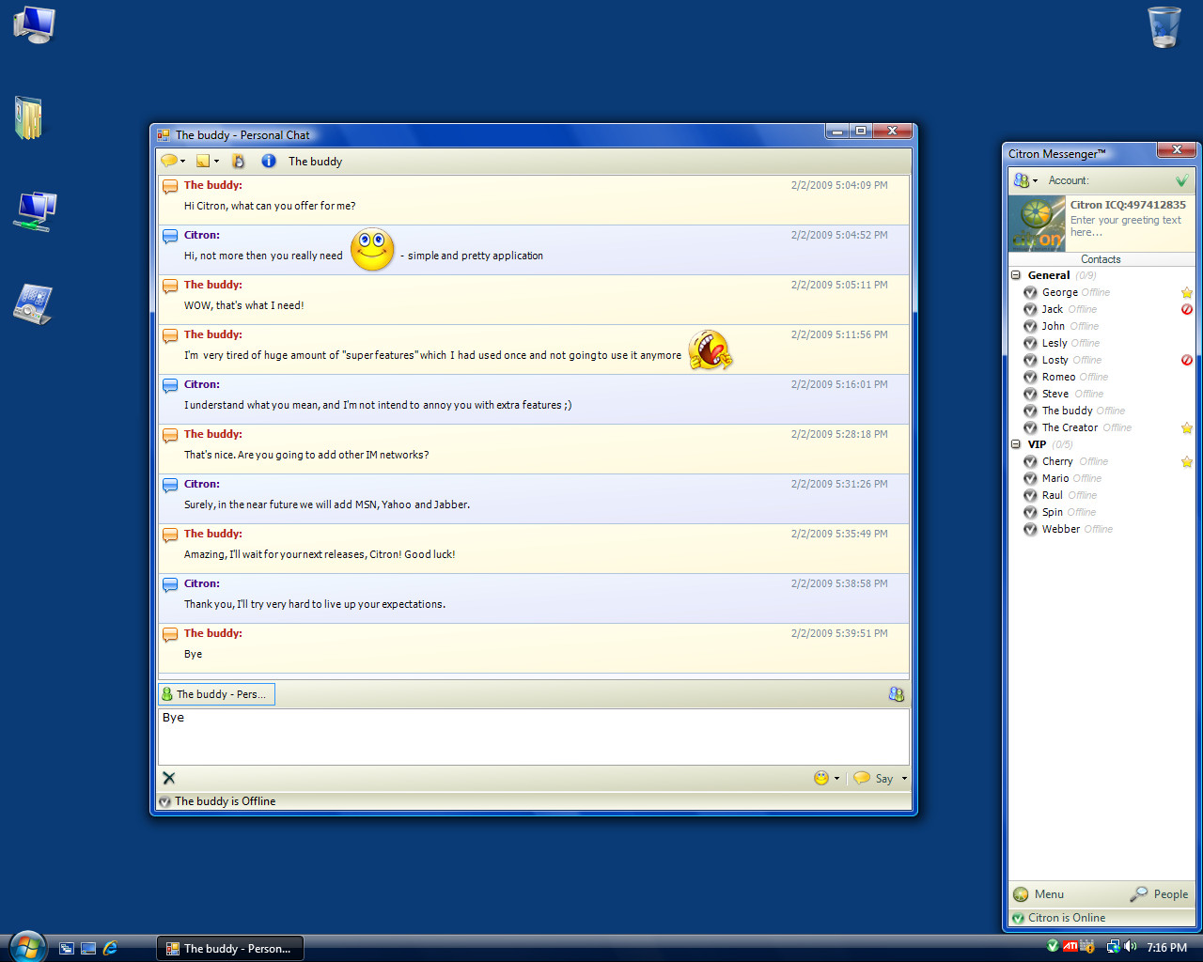
Task: Click the Contacts header in Messenger
Action: (x=1101, y=259)
